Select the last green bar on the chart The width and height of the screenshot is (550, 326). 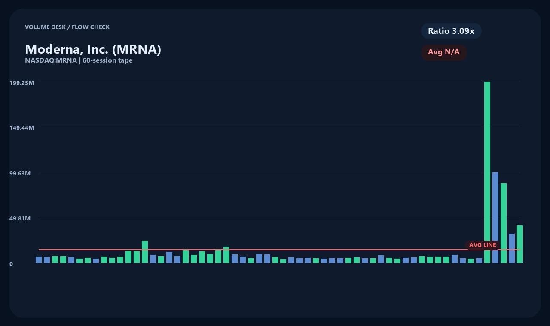tap(520, 244)
